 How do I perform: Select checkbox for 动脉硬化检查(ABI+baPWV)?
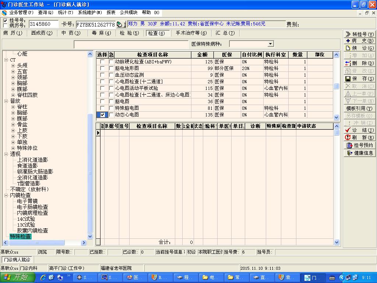click(102, 62)
